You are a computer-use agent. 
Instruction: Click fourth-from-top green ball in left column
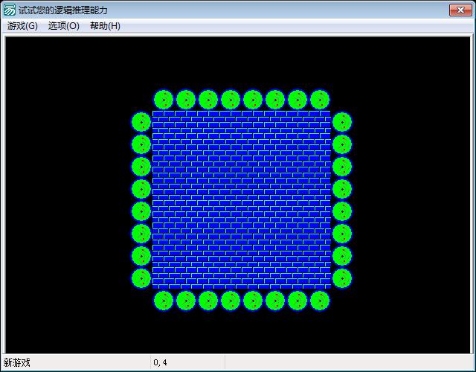click(141, 189)
